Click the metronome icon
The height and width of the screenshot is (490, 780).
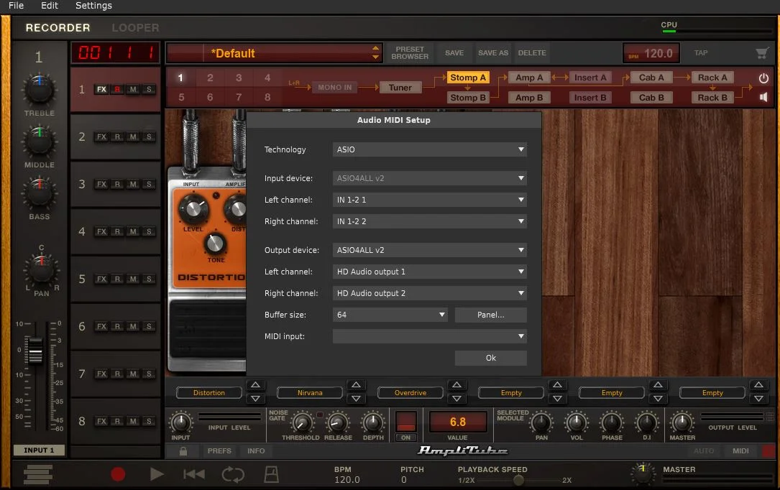point(272,473)
